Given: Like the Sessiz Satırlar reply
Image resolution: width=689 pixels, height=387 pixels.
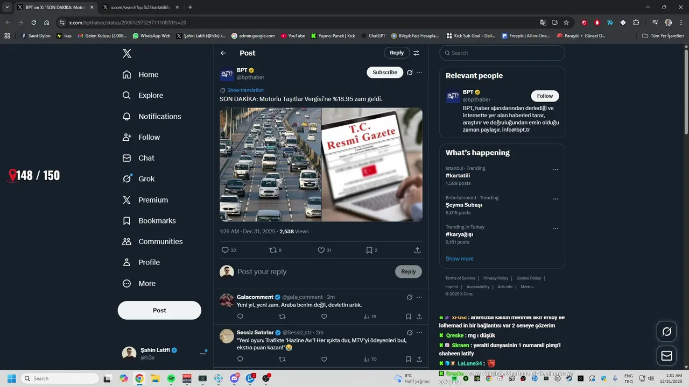Looking at the screenshot, I should [x=324, y=359].
